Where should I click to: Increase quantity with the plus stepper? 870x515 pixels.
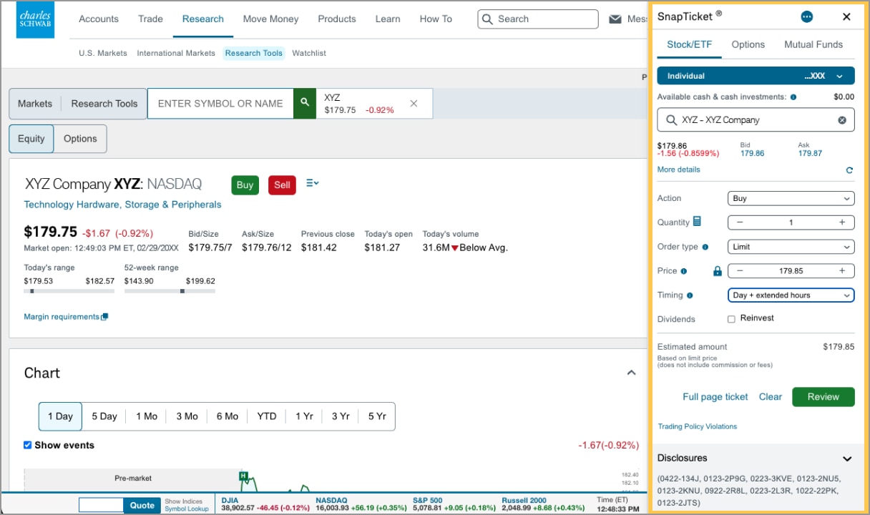click(x=841, y=222)
